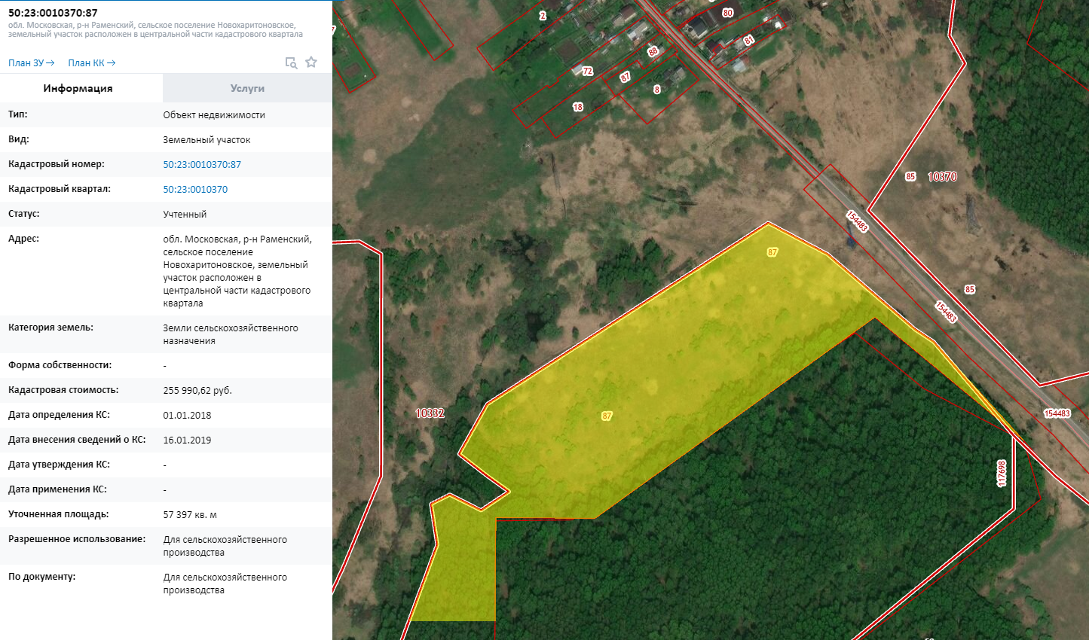Open cadastral quarter link 50:23:0010370
The image size is (1089, 640).
tap(195, 190)
